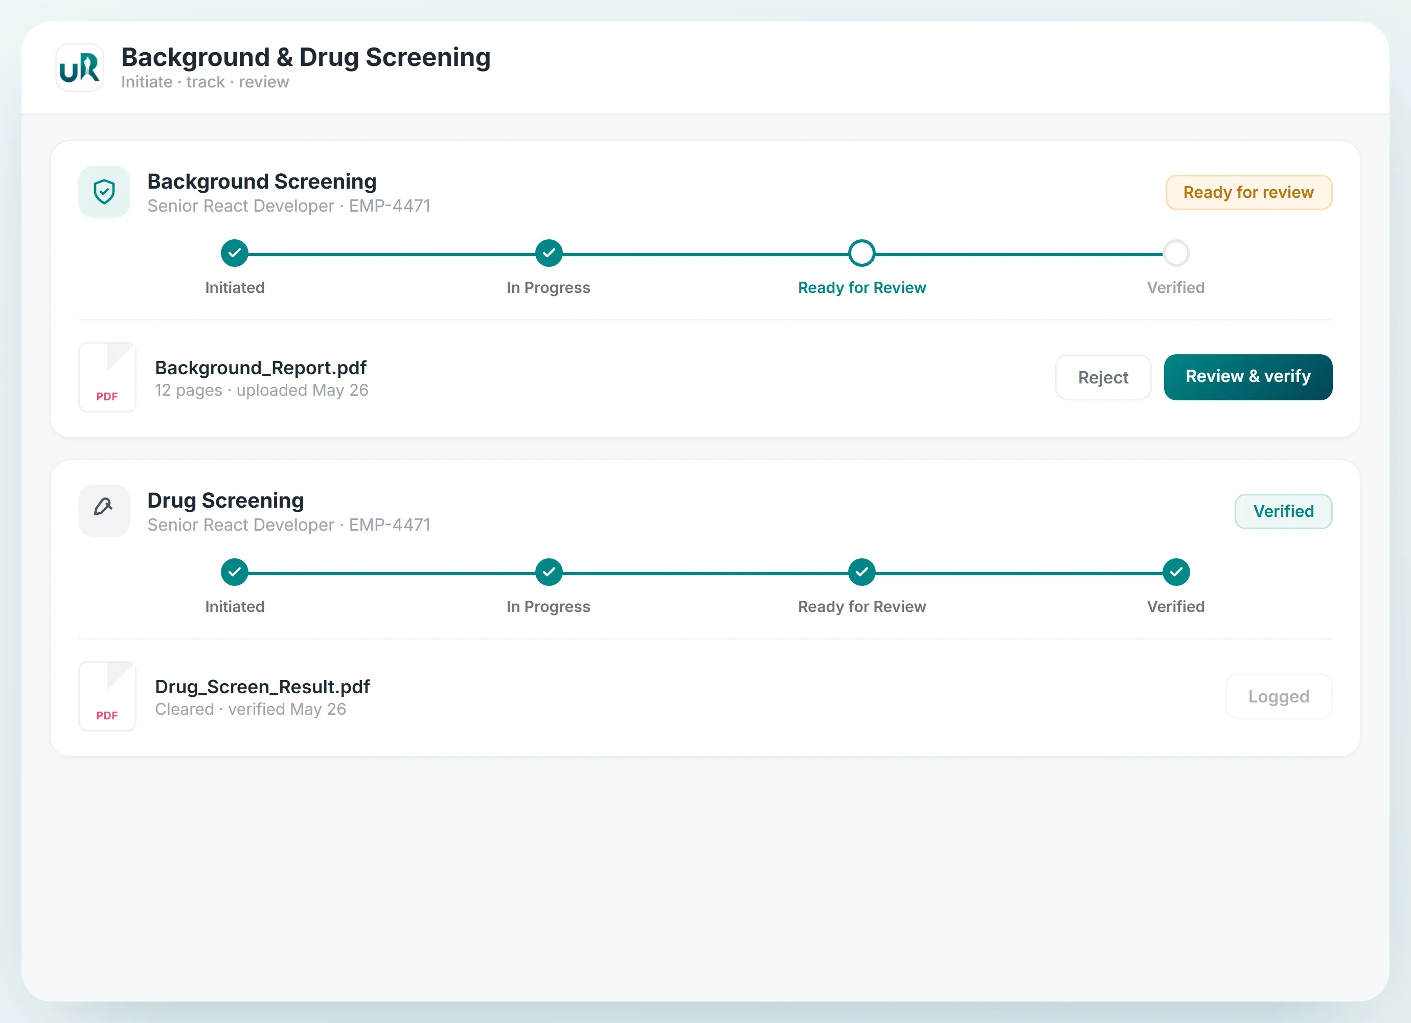Open the Background_Report.pdf file icon
This screenshot has height=1023, width=1411.
[x=108, y=377]
